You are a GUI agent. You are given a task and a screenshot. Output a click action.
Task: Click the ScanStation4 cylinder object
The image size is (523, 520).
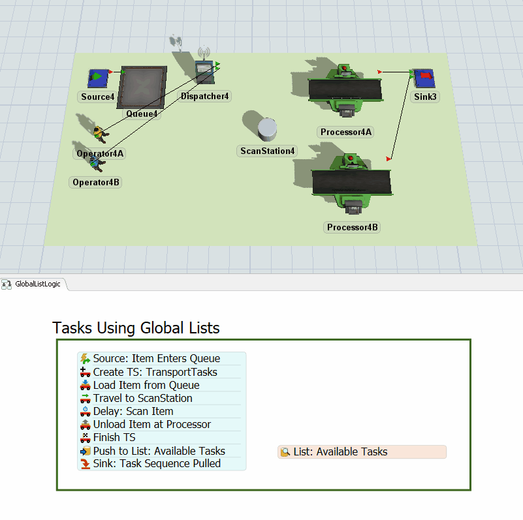(x=267, y=129)
